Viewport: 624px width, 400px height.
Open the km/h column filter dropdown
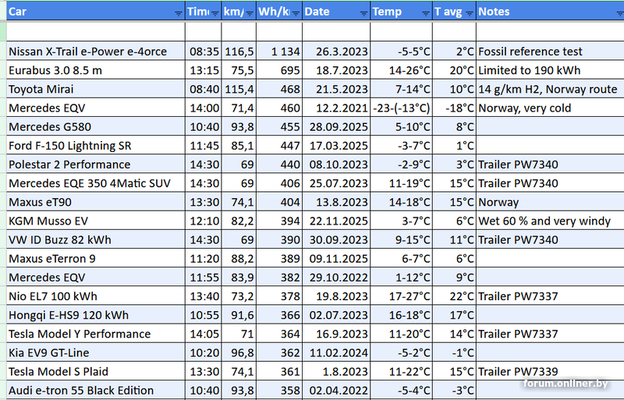[x=250, y=13]
